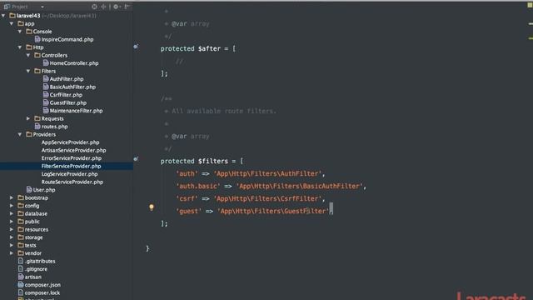
Task: Expand the bootstrap folder
Action: pyautogui.click(x=12, y=197)
